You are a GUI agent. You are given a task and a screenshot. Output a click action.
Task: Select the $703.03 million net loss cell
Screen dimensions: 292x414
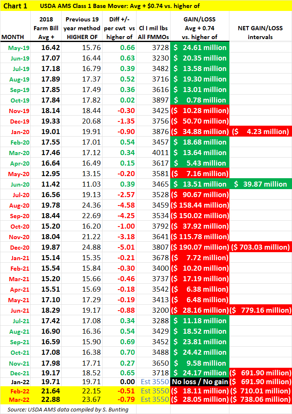(260, 247)
